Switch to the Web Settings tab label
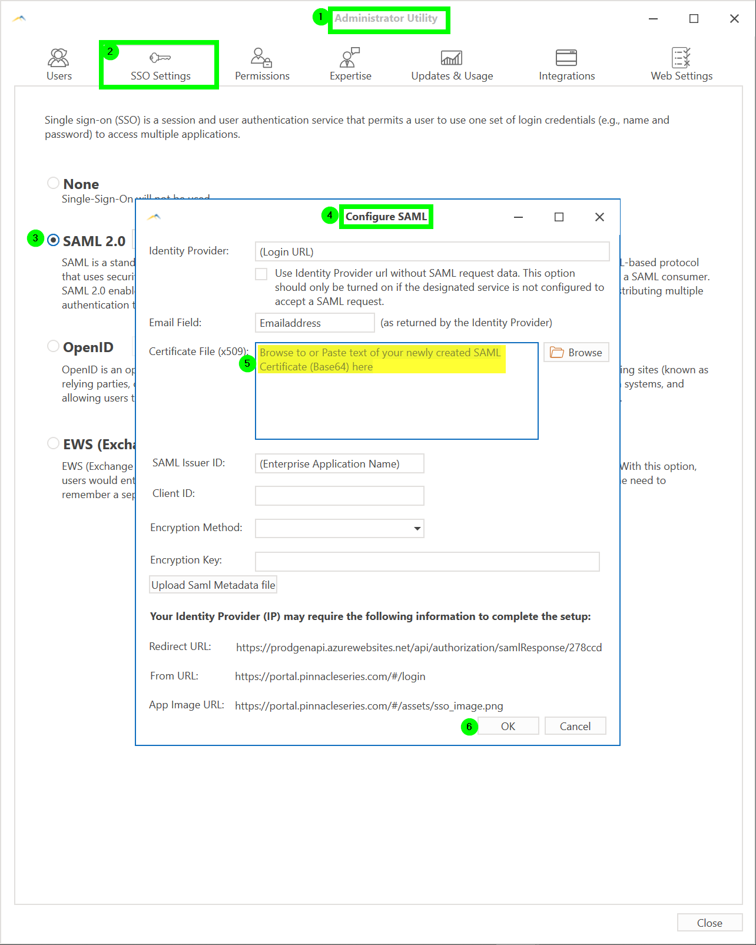The width and height of the screenshot is (756, 945). [x=682, y=76]
